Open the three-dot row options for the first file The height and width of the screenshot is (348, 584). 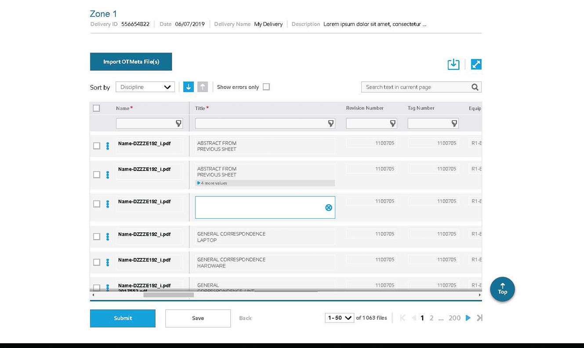[x=108, y=145]
